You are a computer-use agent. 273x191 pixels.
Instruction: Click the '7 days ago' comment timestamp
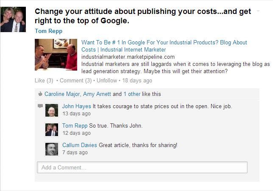click(75, 153)
